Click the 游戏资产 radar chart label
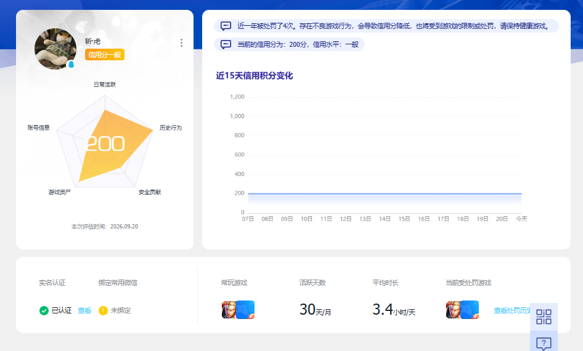The height and width of the screenshot is (351, 583). pos(60,192)
